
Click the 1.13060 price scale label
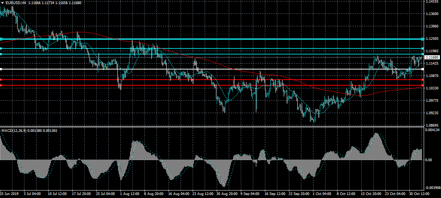click(x=432, y=26)
